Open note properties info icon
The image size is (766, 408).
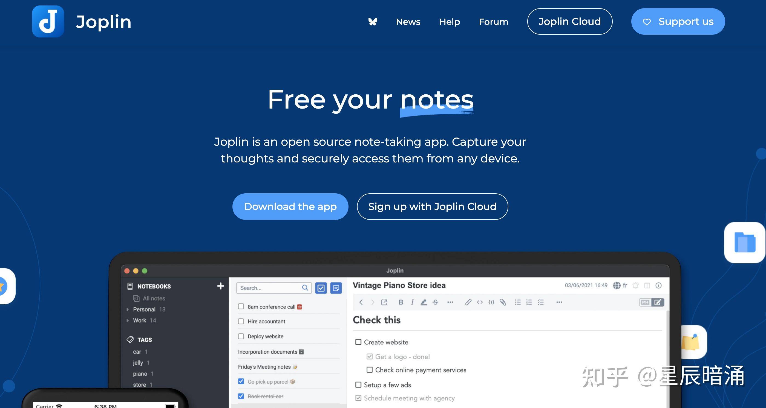click(659, 285)
